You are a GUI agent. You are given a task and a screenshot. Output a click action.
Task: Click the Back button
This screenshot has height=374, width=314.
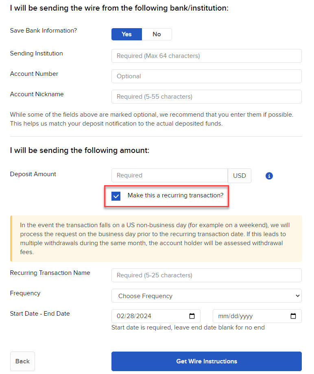point(22,361)
